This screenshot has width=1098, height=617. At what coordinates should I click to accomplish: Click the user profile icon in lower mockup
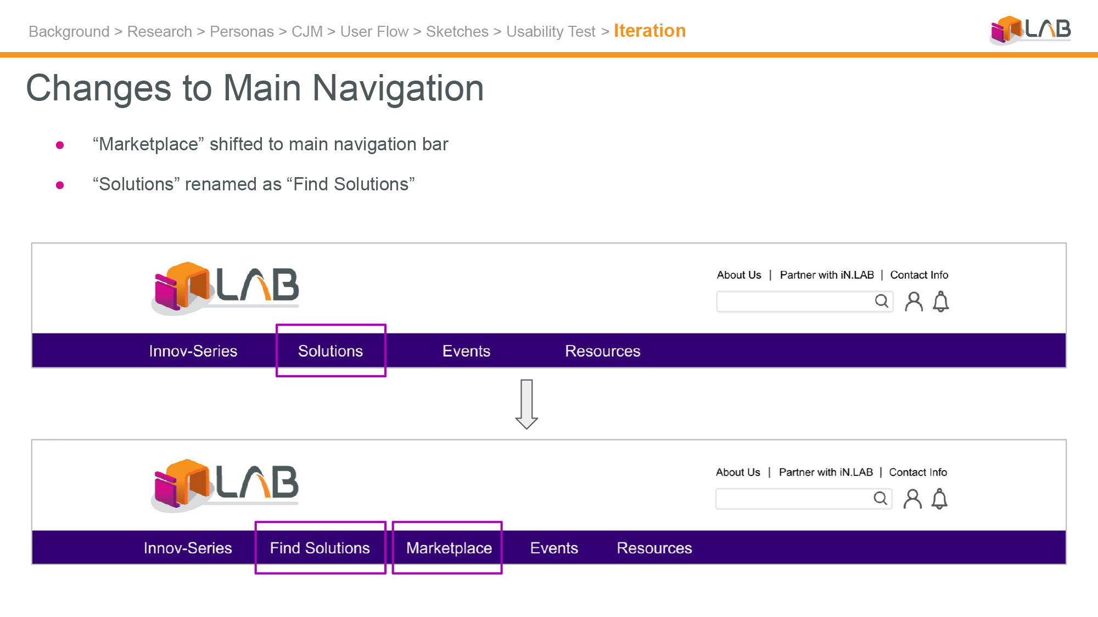(912, 499)
